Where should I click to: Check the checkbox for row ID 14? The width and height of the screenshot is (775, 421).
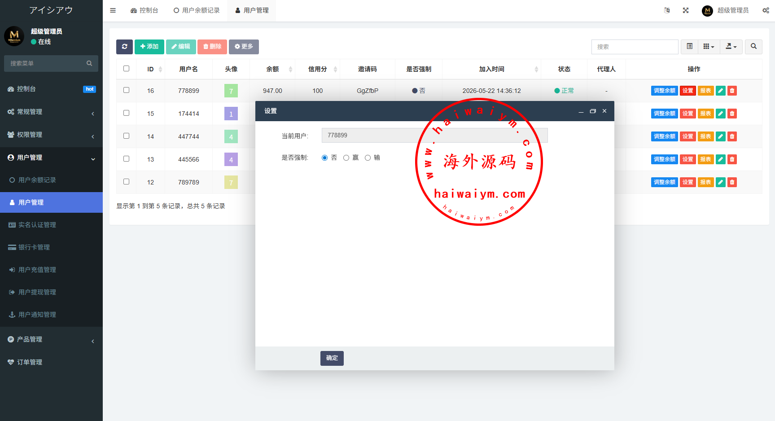(126, 136)
